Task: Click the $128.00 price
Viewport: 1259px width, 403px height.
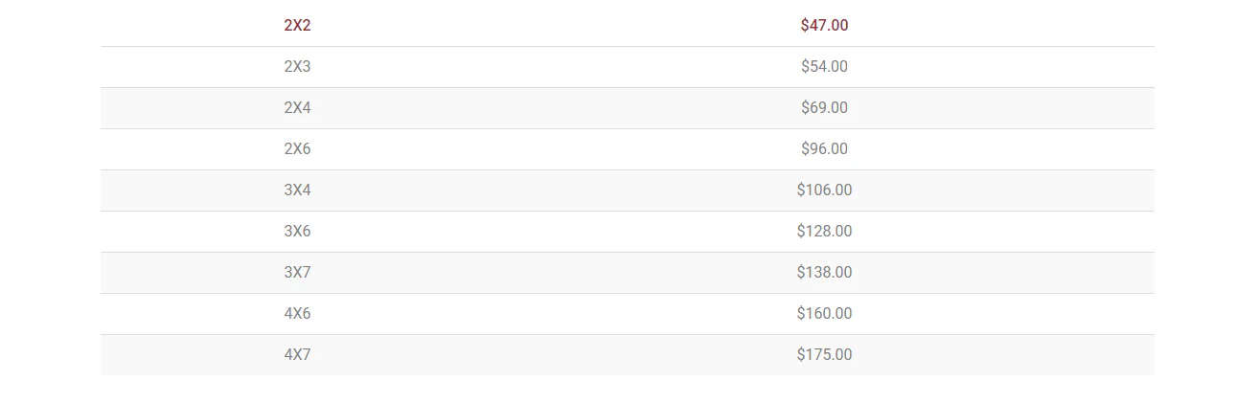Action: (824, 232)
